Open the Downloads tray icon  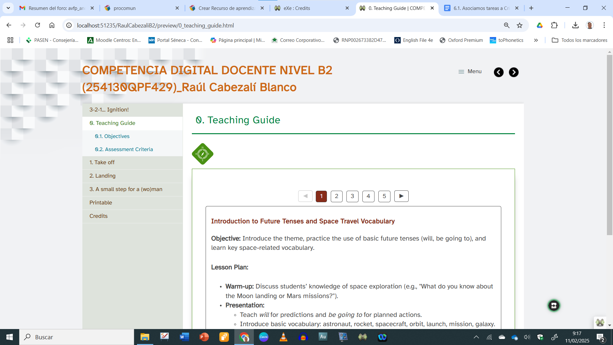point(575,25)
